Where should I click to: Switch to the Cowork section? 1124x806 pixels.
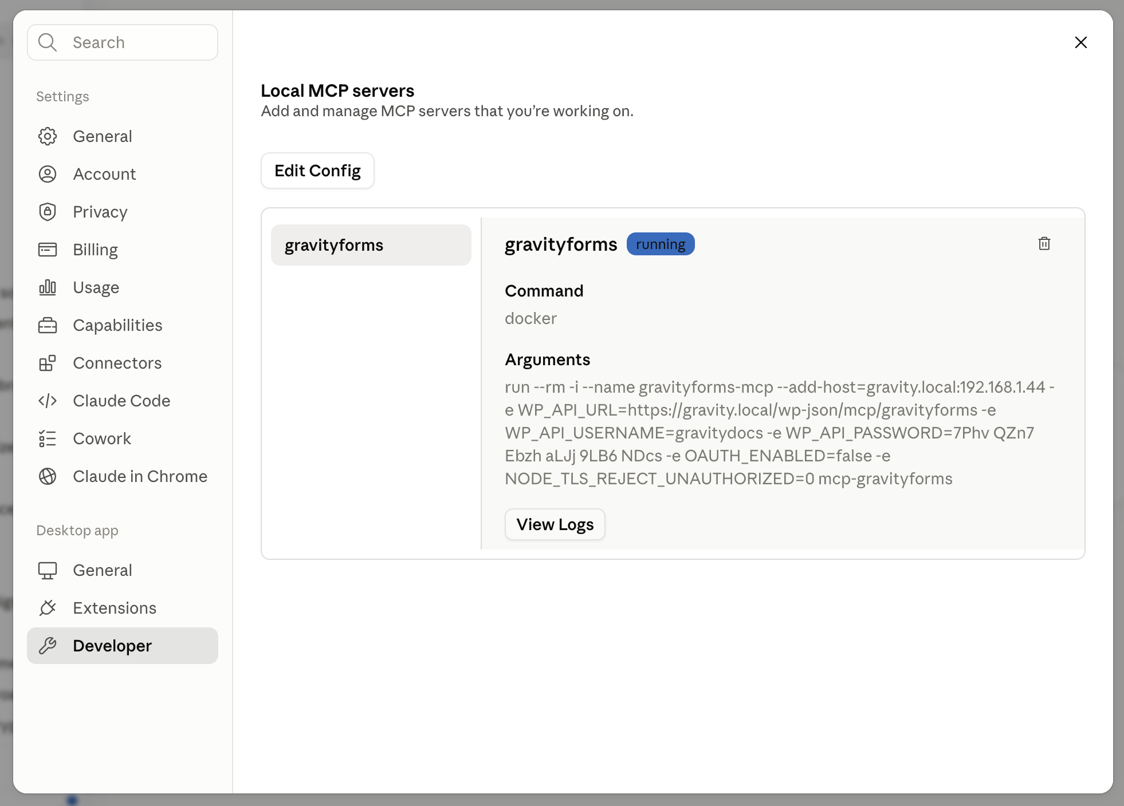point(123,438)
